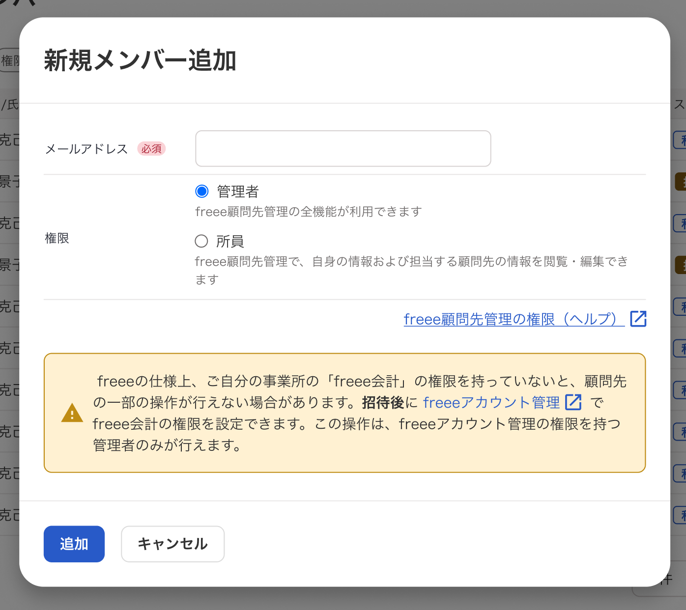Viewport: 686px width, 610px height.
Task: Click the メールアドレス input field
Action: (x=343, y=148)
